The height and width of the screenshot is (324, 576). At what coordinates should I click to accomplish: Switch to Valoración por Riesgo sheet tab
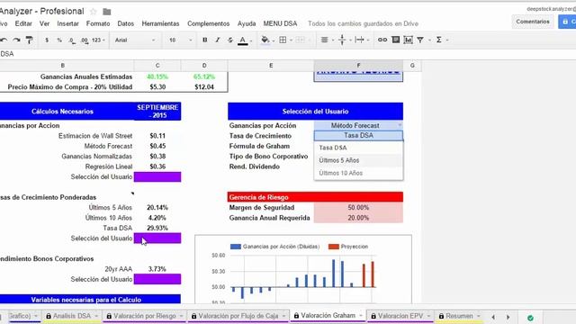[145, 316]
